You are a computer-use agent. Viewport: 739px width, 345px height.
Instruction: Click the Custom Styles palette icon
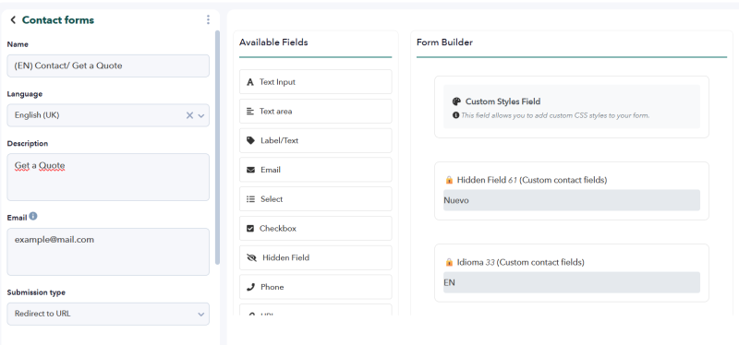pyautogui.click(x=455, y=101)
